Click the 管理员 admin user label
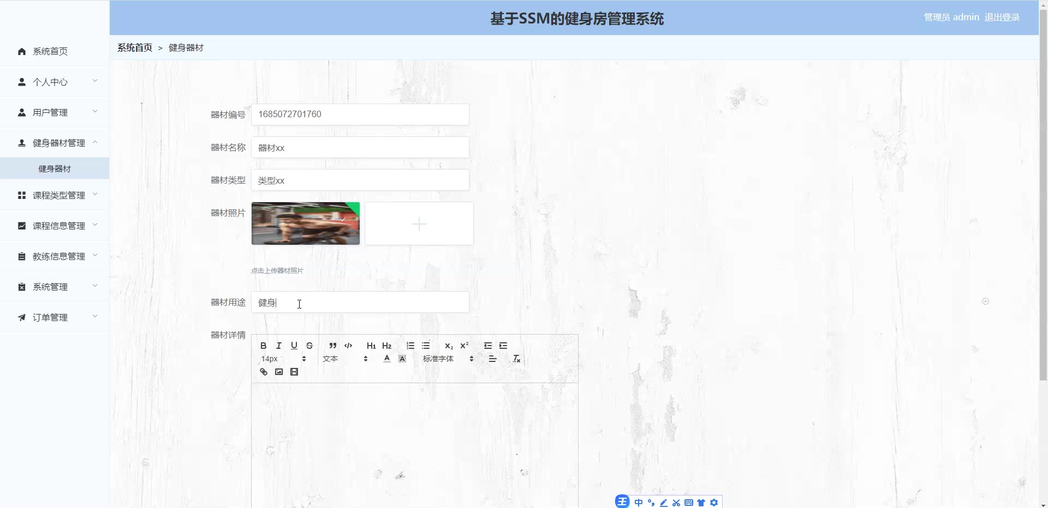Image resolution: width=1048 pixels, height=508 pixels. tap(951, 17)
